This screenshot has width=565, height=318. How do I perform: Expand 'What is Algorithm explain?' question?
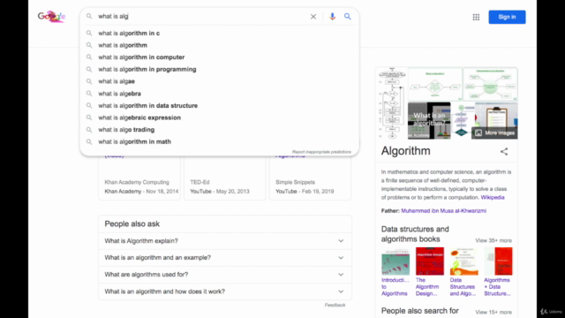pyautogui.click(x=225, y=241)
